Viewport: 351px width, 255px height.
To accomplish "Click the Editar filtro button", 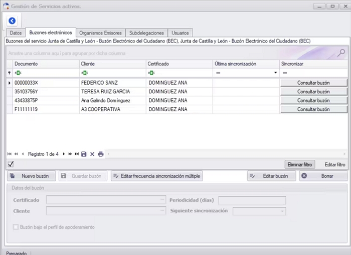I will tap(335, 164).
